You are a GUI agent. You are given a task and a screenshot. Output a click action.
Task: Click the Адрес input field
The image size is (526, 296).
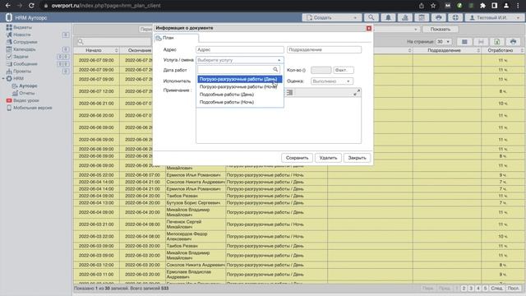(239, 49)
